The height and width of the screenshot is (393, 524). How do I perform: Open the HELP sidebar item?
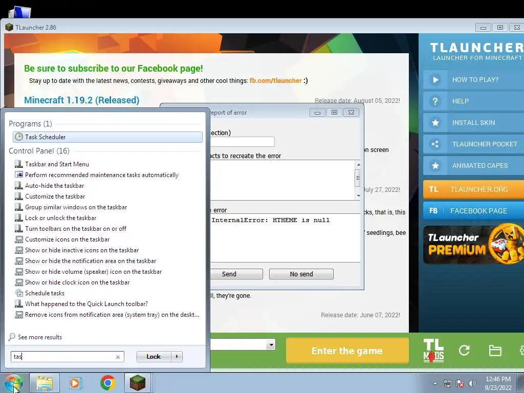point(473,101)
